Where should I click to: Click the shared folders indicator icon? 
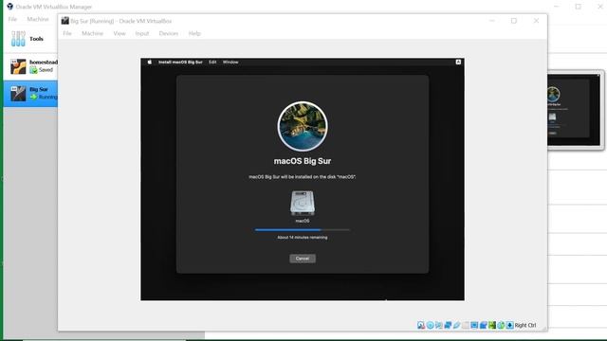point(466,325)
